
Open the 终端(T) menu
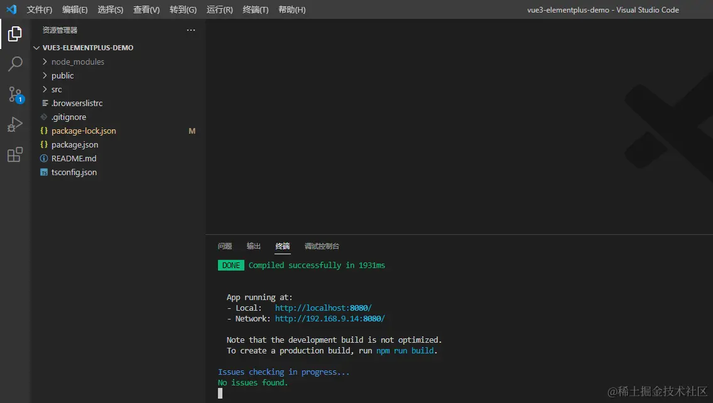[x=256, y=9]
